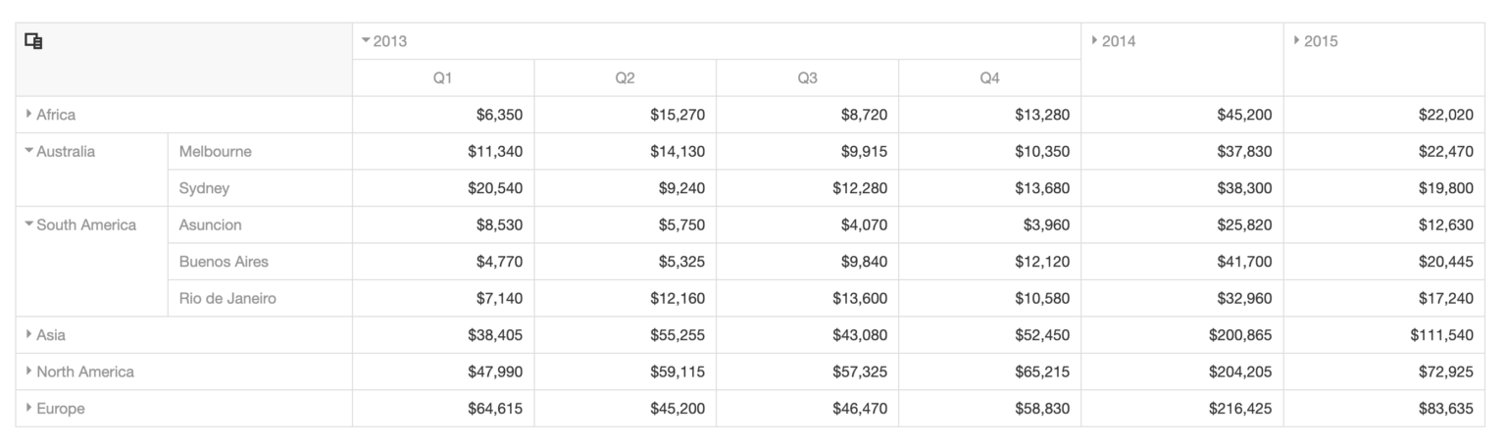The image size is (1506, 445).
Task: Expand the Asia row
Action: coord(30,335)
